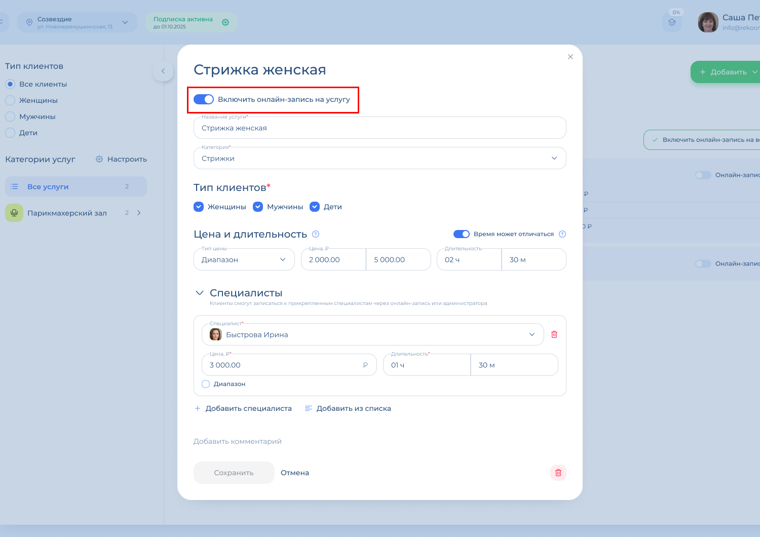Delete specialist Быстрова Ирина with trash icon
The height and width of the screenshot is (537, 760).
tap(554, 334)
